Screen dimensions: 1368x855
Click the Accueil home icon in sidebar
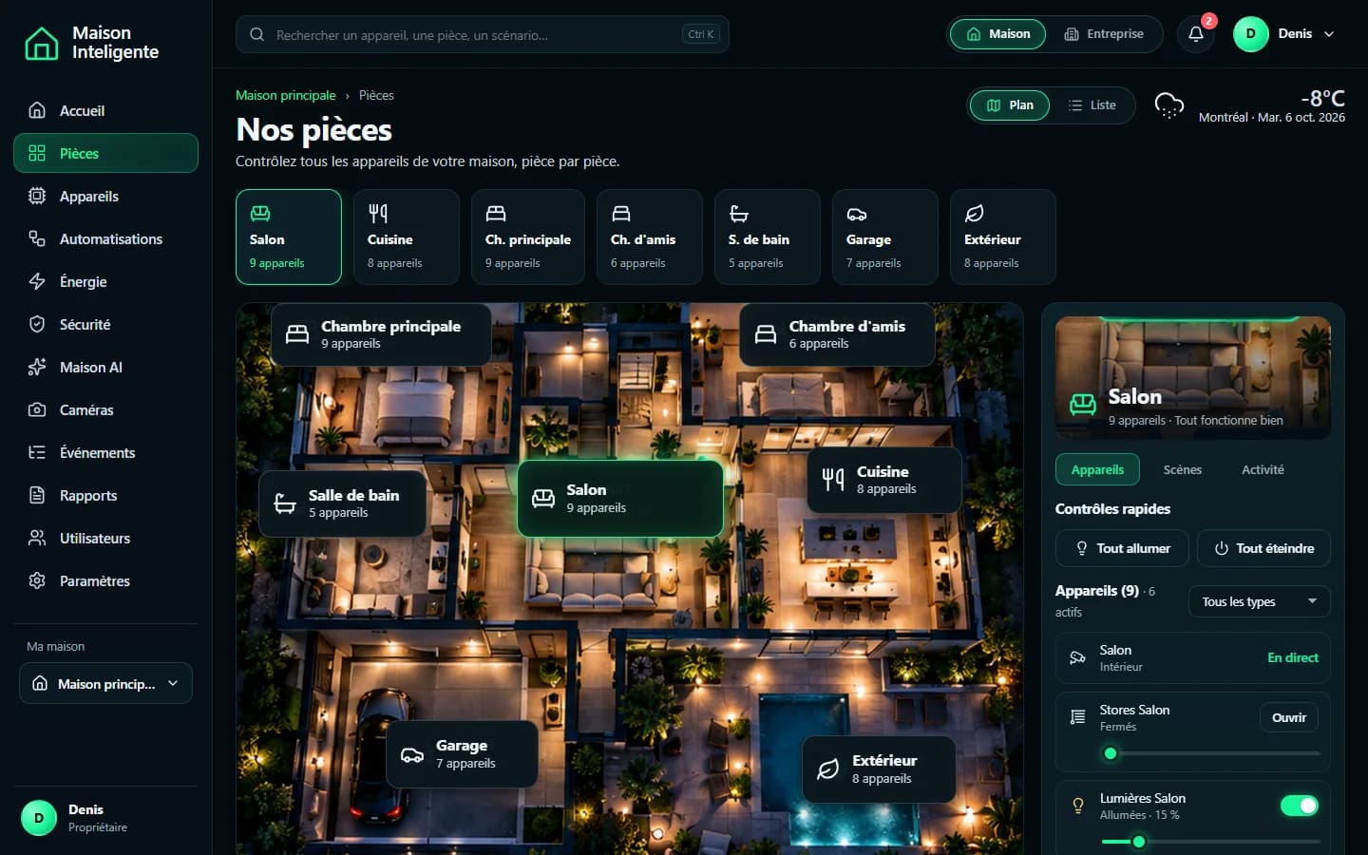point(37,110)
